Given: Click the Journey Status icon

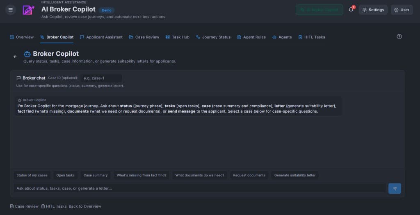Looking at the screenshot, I should (198, 37).
